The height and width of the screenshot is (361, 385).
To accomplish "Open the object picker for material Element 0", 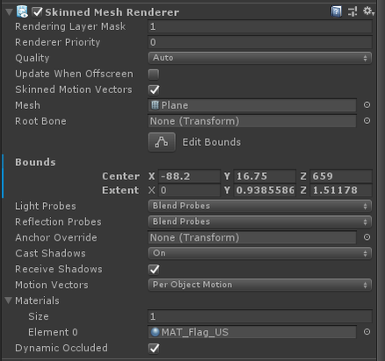I will click(x=367, y=332).
